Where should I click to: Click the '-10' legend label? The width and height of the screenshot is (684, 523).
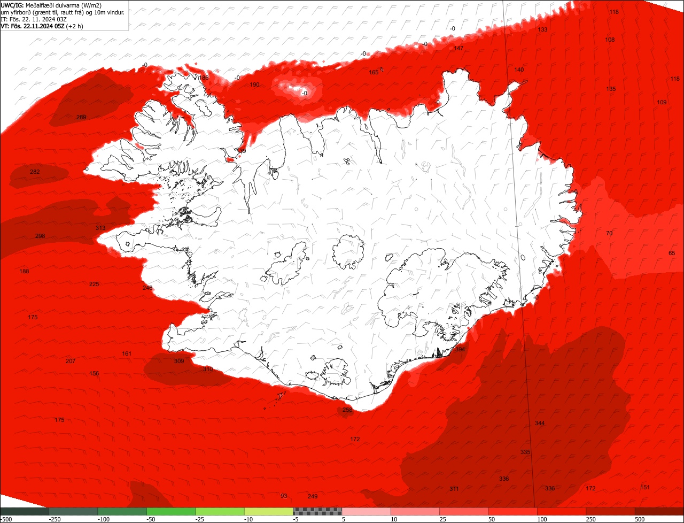[248, 519]
